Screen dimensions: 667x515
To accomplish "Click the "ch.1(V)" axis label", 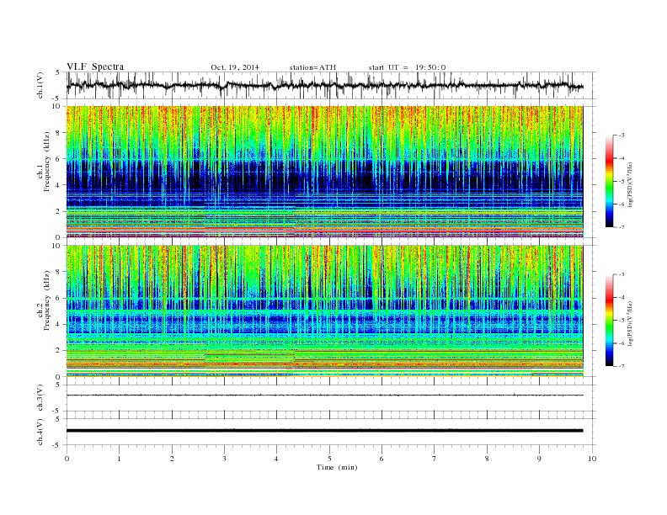I will coord(40,85).
